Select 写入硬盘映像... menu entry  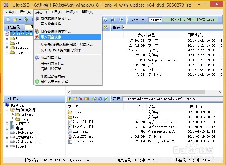click(68, 37)
